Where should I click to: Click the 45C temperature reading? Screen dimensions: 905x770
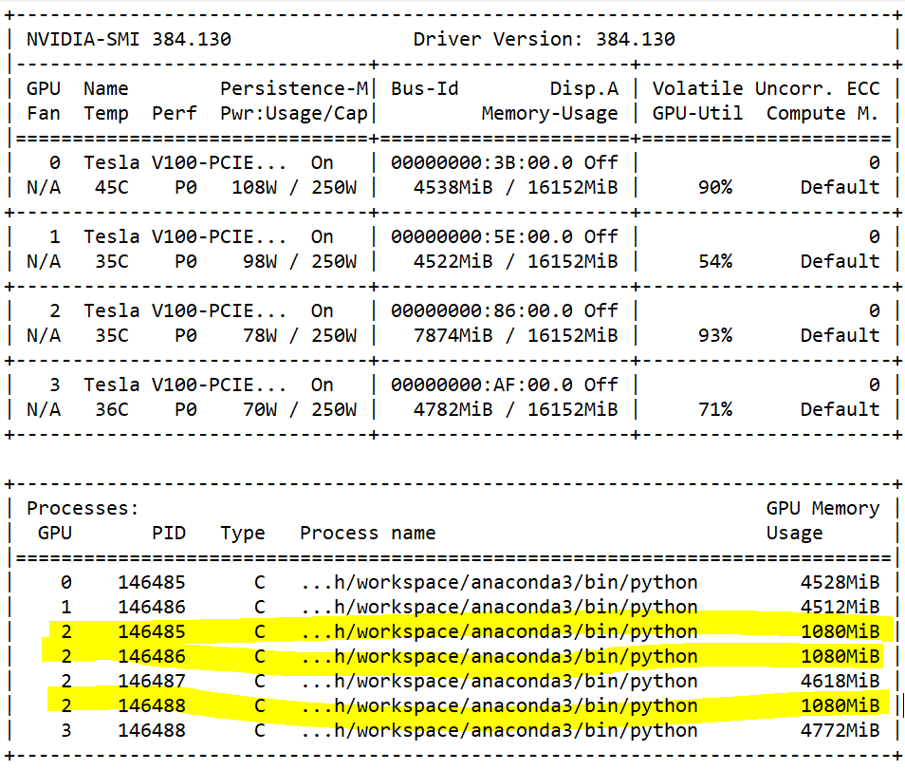111,188
